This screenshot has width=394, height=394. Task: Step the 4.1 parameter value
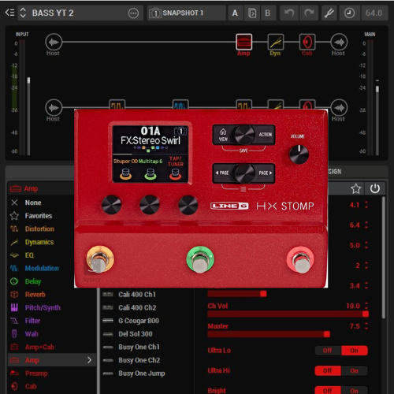click(x=366, y=205)
